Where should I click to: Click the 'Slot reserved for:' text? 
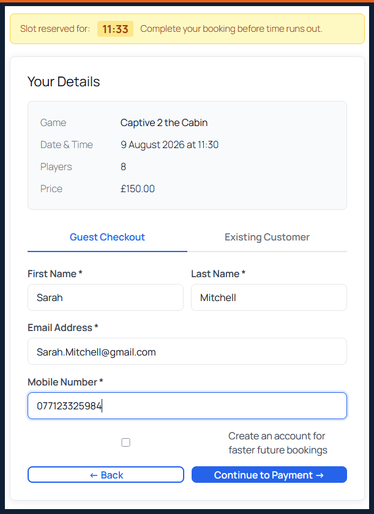point(55,29)
